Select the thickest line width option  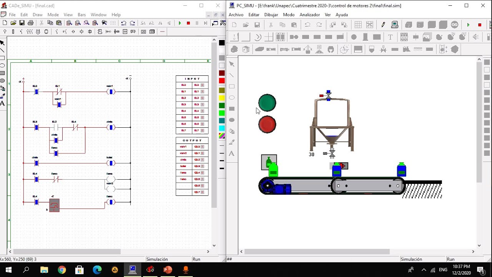(222, 169)
